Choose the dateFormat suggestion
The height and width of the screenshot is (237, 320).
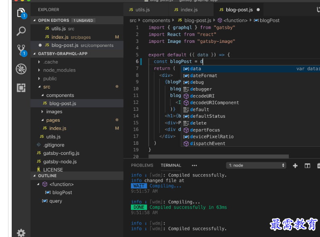tap(251, 76)
